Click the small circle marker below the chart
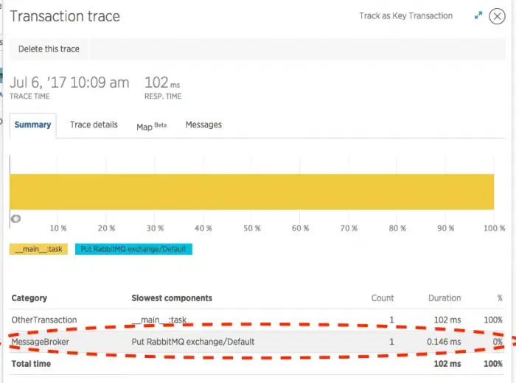 15,219
